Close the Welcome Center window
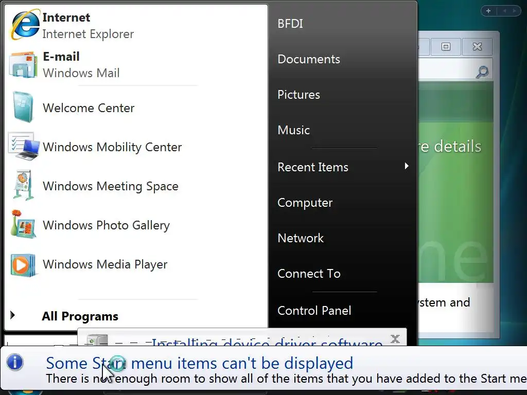This screenshot has width=527, height=395. (477, 46)
